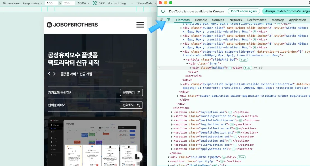Switch to the Elements tab
Screen dimensions: 310x166
pos(183,20)
